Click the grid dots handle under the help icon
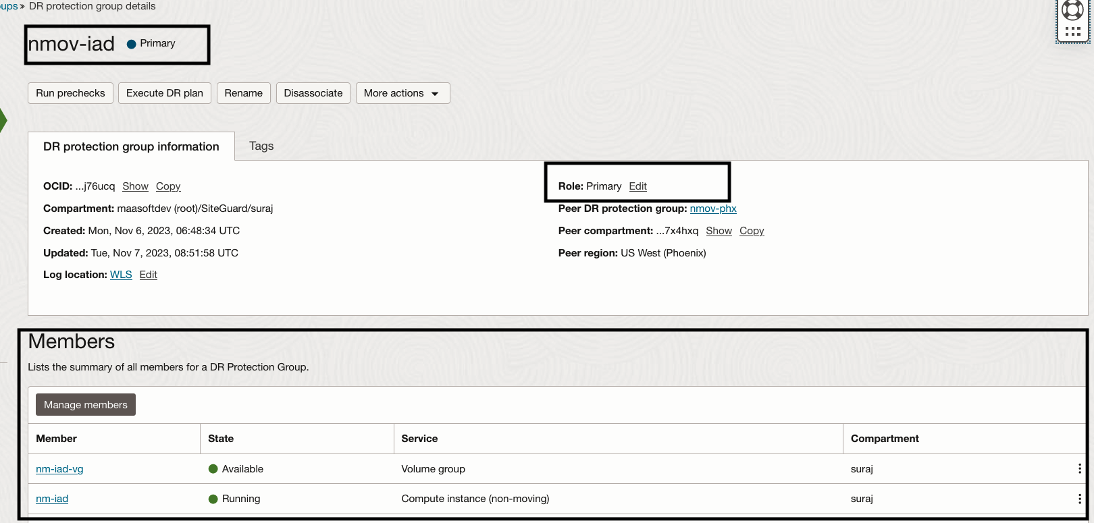This screenshot has height=523, width=1094. 1072,32
